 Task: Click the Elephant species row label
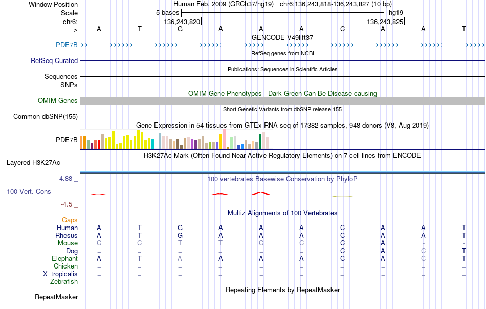[64, 258]
